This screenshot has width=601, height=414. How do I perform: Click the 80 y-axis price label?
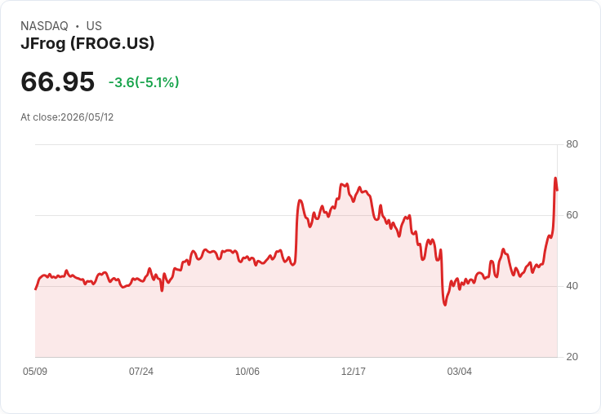[x=572, y=144]
